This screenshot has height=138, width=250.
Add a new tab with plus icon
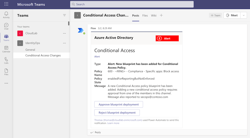[161, 15]
